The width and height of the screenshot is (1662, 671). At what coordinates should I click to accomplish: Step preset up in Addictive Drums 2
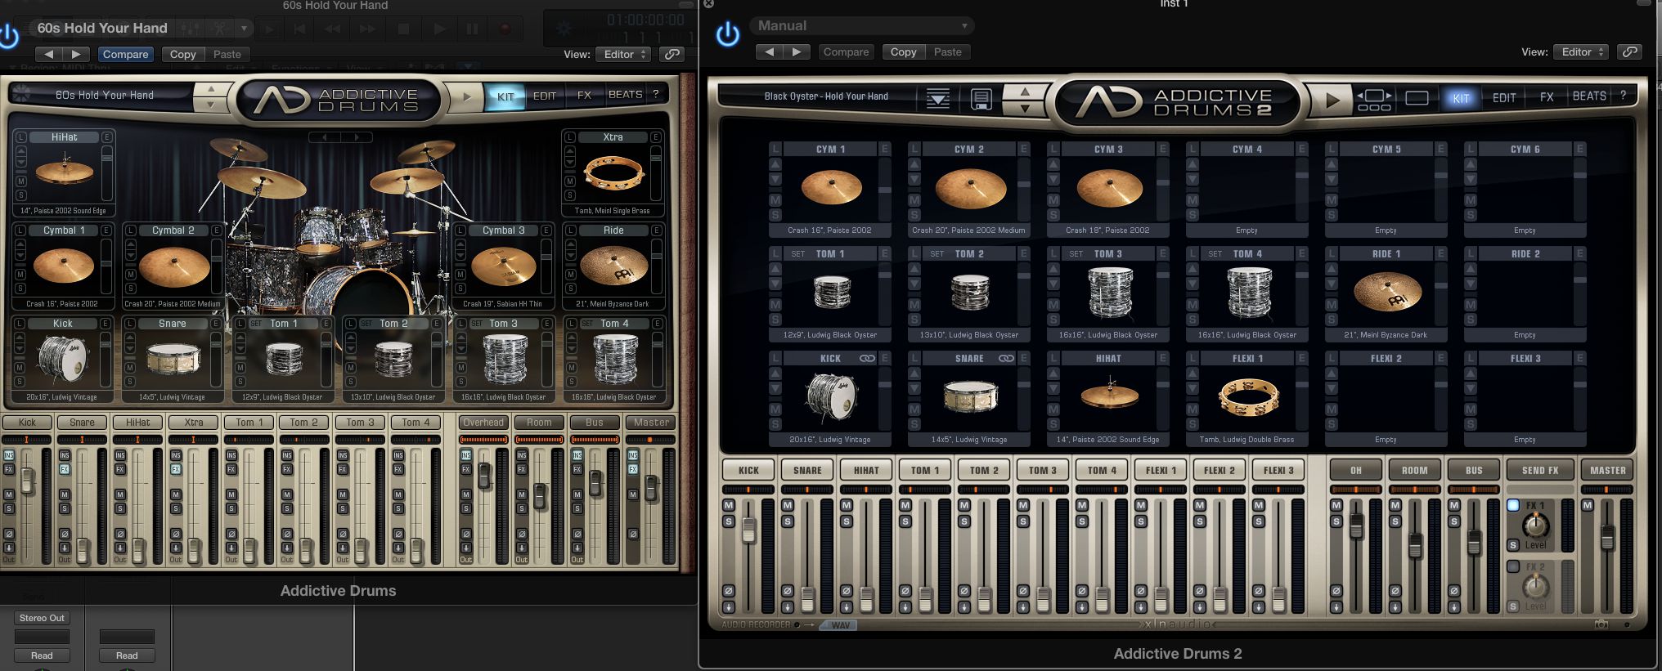click(x=1024, y=92)
